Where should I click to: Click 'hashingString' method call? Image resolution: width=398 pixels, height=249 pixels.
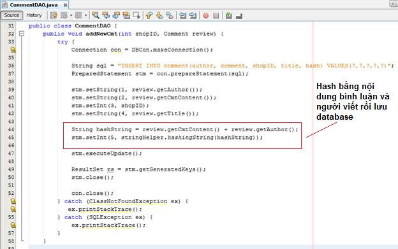click(x=190, y=138)
